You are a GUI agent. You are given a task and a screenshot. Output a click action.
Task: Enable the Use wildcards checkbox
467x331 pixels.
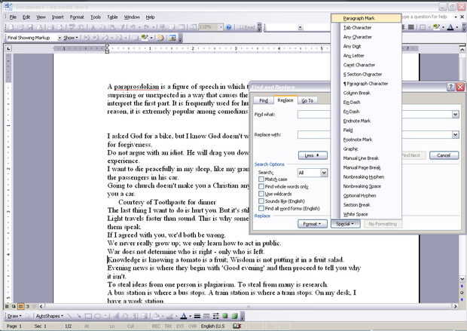261,194
